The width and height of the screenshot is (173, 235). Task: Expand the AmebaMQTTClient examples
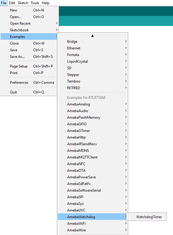coord(92,157)
